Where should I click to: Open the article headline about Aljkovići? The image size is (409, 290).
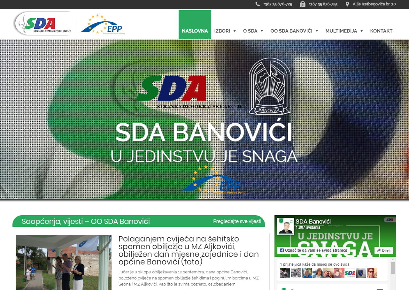(189, 250)
